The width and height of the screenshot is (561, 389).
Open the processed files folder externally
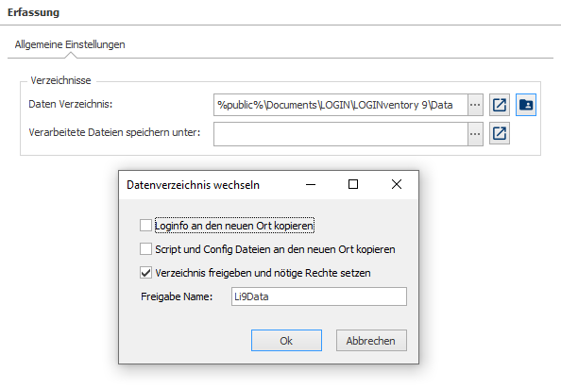pyautogui.click(x=499, y=134)
